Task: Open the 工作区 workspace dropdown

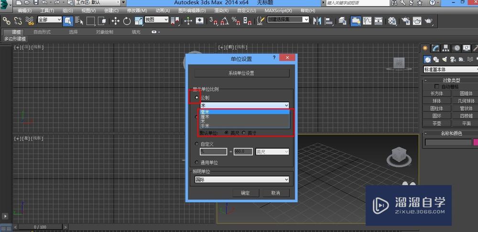Action: coord(98,2)
